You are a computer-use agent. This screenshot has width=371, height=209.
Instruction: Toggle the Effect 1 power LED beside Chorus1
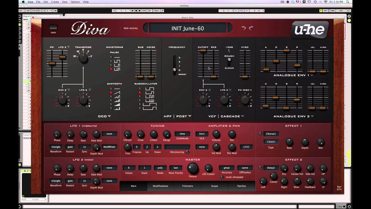click(261, 134)
